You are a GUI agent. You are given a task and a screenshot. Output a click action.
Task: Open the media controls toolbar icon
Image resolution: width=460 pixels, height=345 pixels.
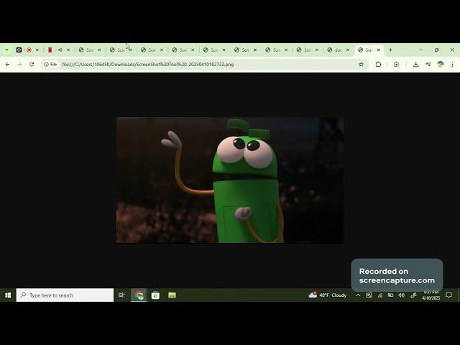428,64
